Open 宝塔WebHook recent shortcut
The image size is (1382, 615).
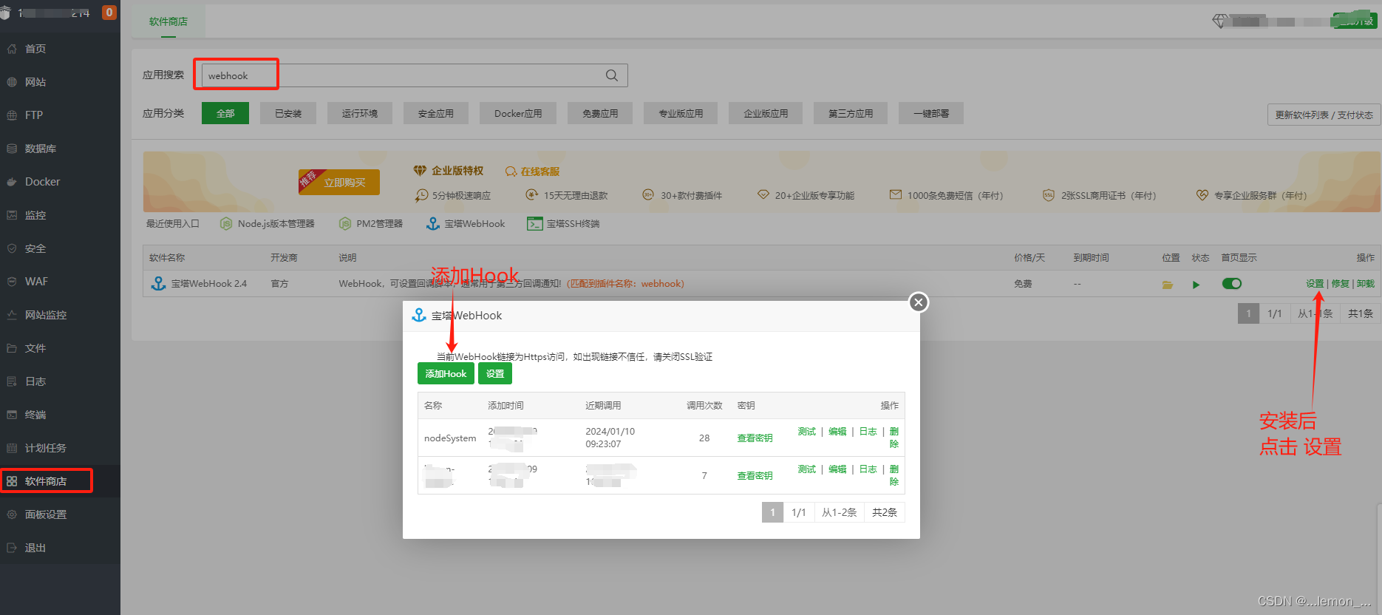click(466, 224)
